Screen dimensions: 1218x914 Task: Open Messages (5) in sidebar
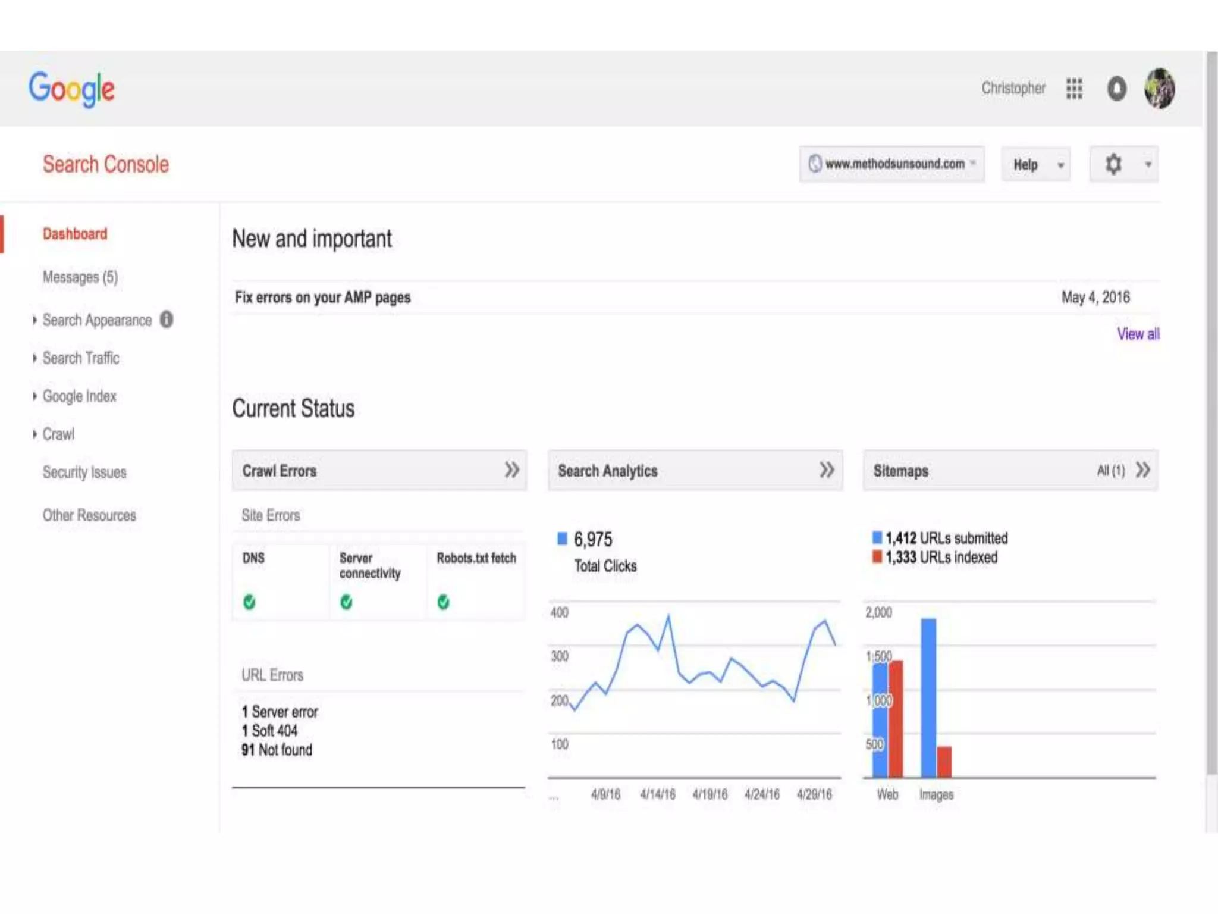[80, 277]
